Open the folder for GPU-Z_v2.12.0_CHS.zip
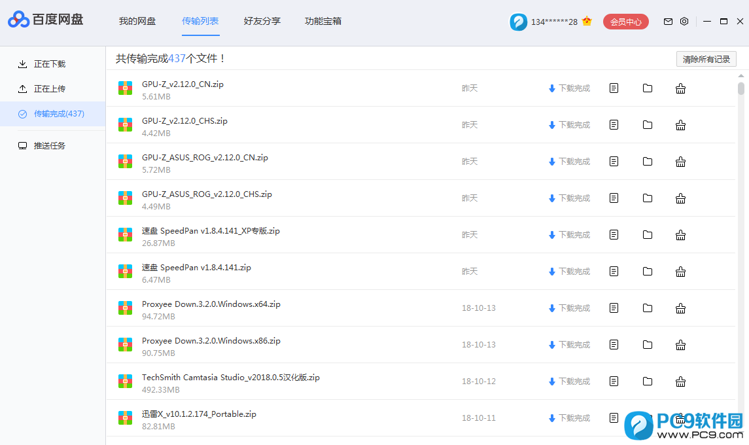 coord(647,125)
